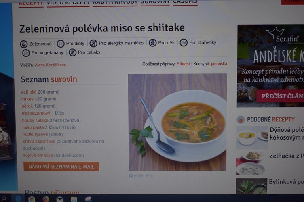Click the Zeleninové category bowl icon
Image resolution: width=304 pixels, height=202 pixels.
[24, 44]
